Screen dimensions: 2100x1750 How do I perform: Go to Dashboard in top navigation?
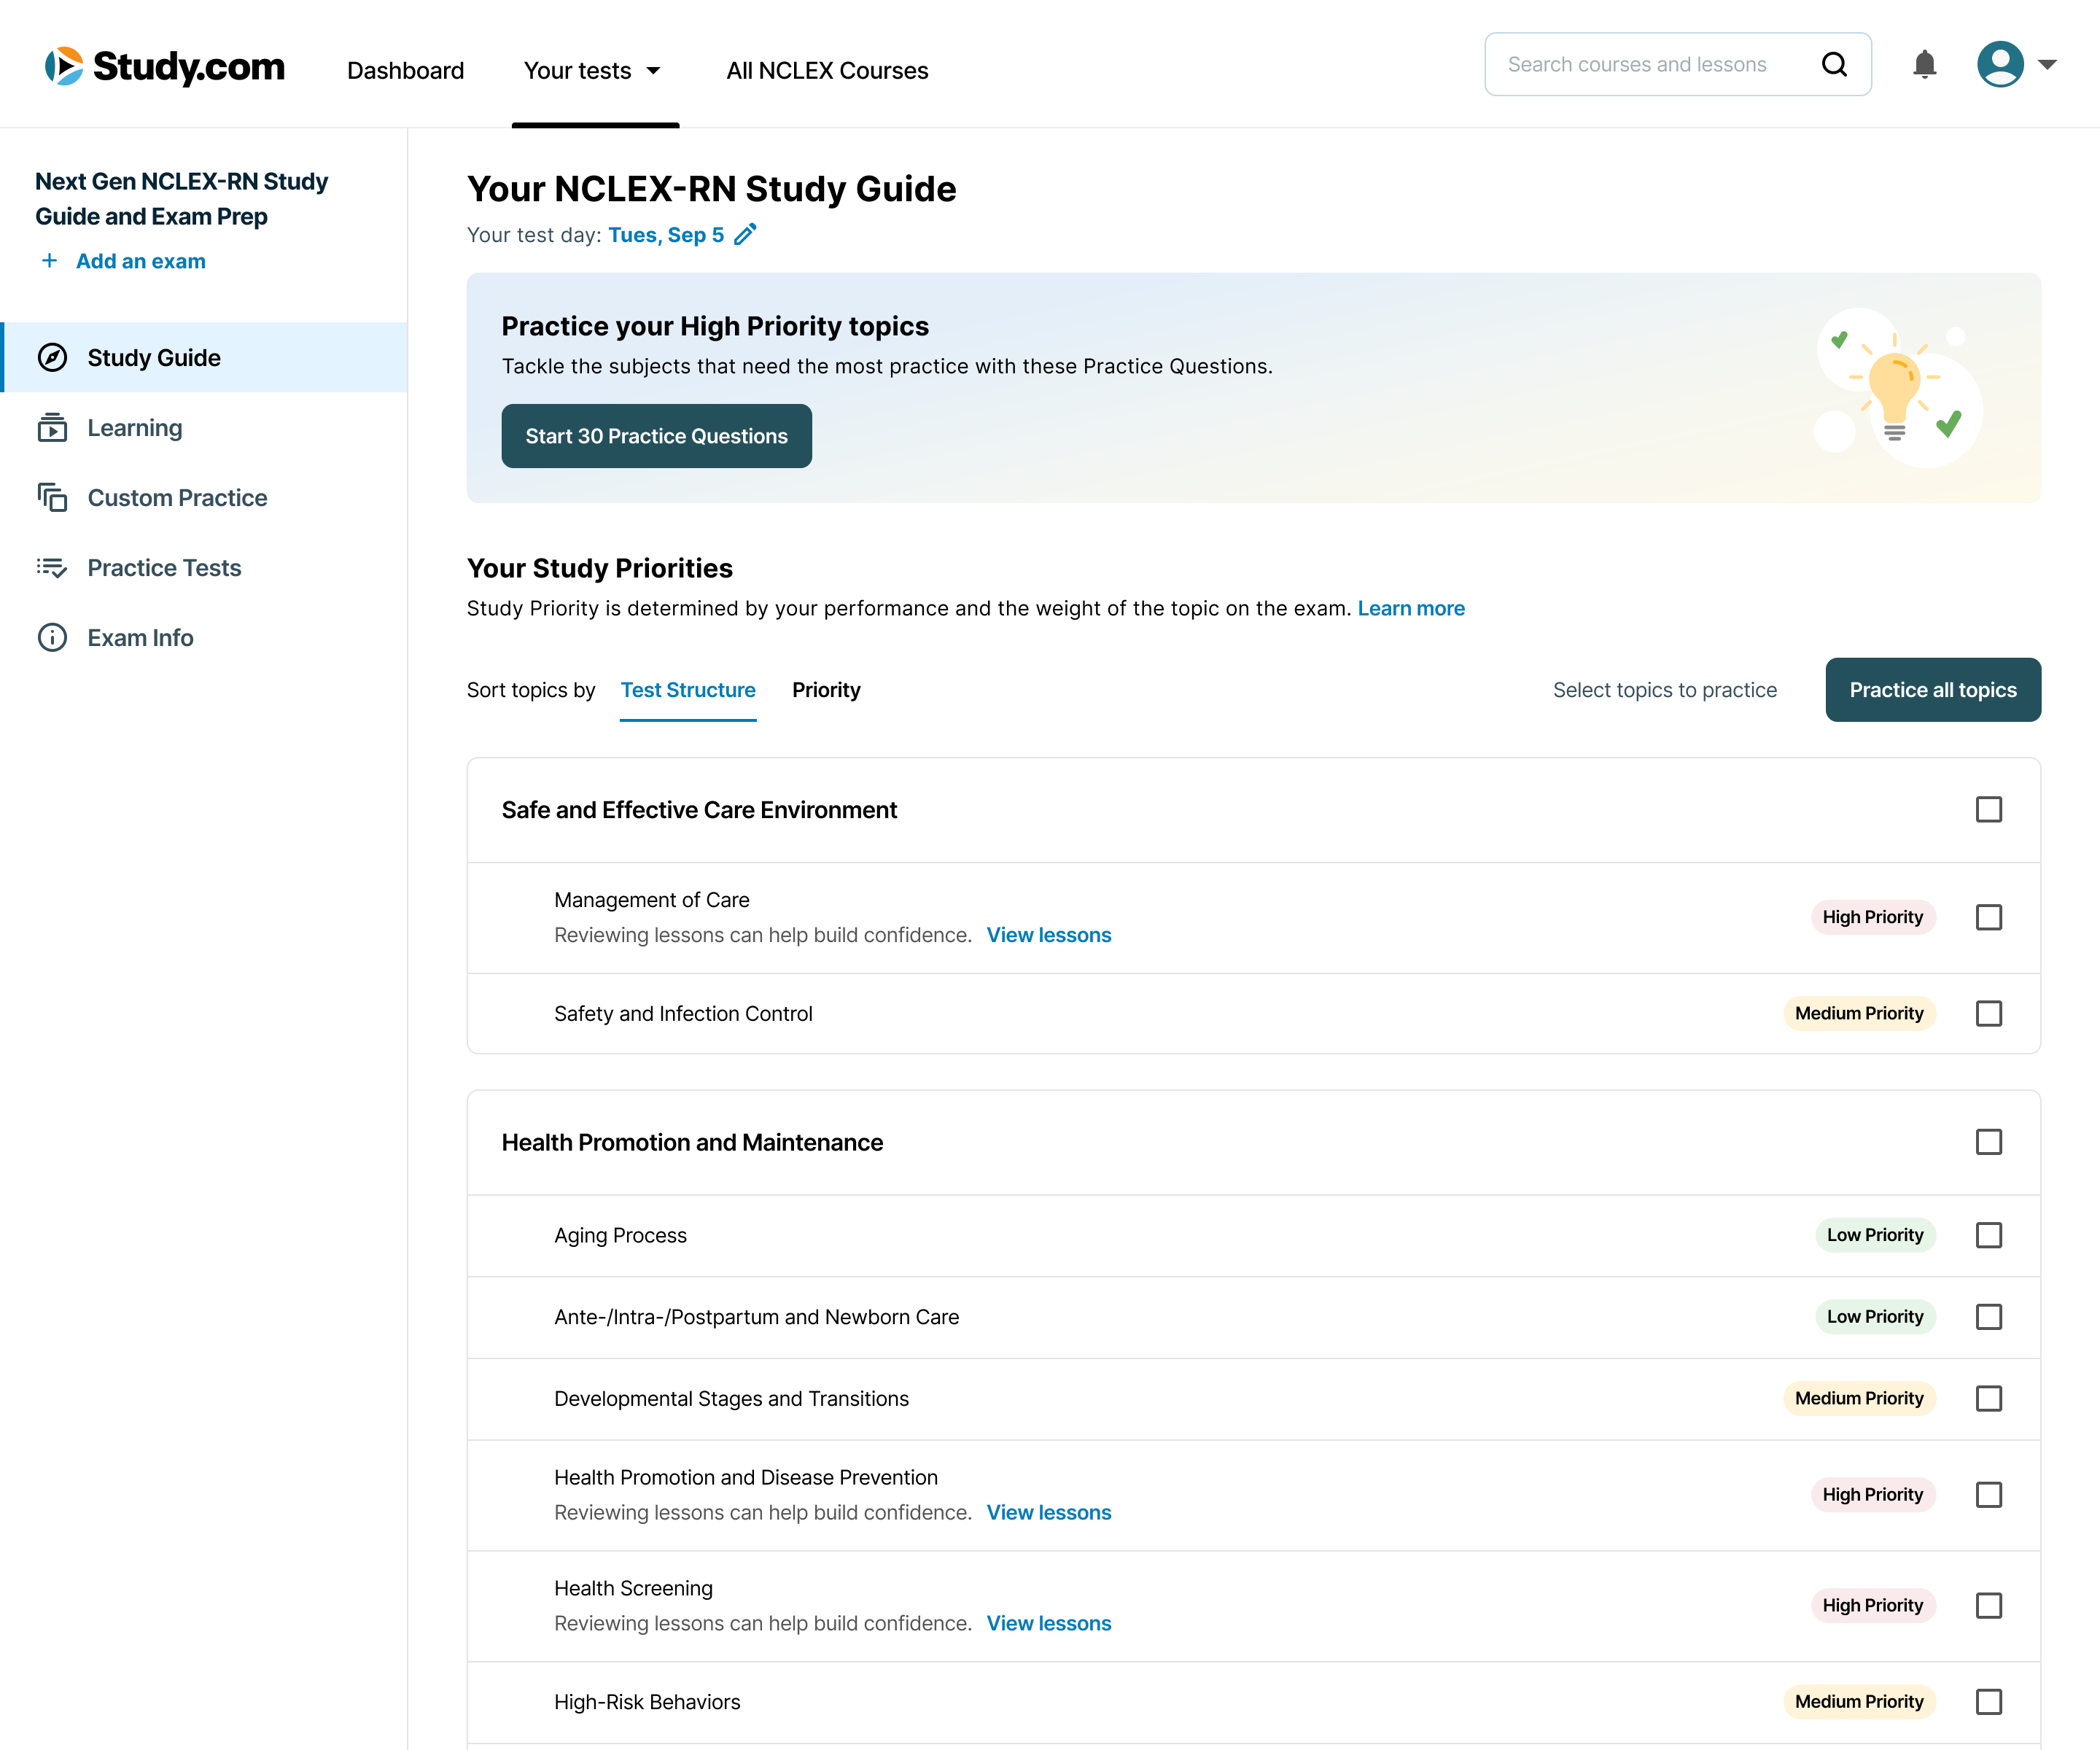tap(405, 70)
